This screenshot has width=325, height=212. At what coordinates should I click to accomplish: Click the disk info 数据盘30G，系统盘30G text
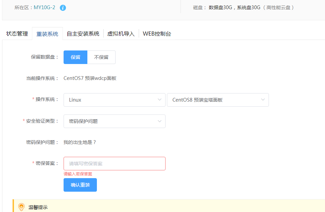pyautogui.click(x=235, y=7)
